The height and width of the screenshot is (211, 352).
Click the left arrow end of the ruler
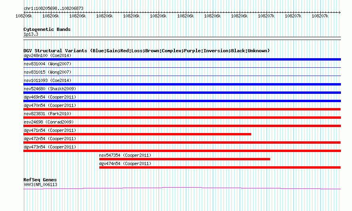click(x=24, y=12)
